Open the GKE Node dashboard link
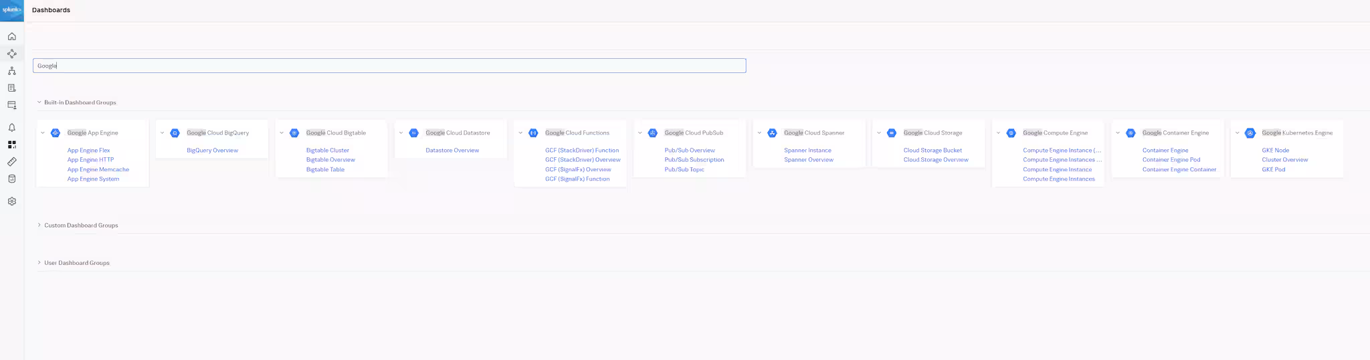 (x=1275, y=151)
